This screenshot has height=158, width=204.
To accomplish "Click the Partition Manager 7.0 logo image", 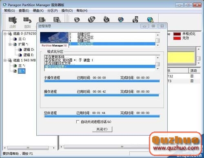I will [54, 39].
